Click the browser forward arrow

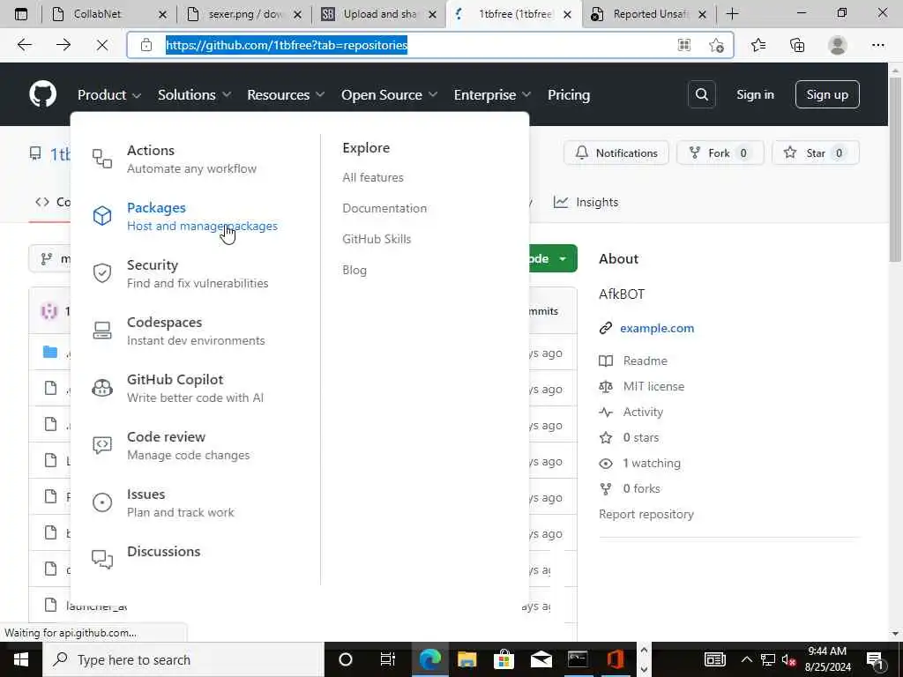pyautogui.click(x=63, y=45)
